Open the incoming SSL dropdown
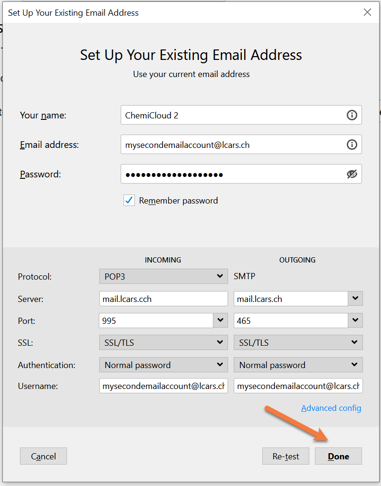Image resolution: width=381 pixels, height=486 pixels. (x=163, y=342)
